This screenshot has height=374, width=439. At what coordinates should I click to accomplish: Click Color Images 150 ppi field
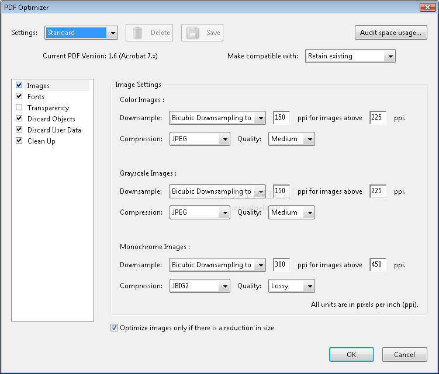point(281,117)
